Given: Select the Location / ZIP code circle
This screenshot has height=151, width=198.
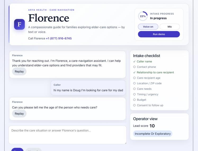Looking at the screenshot, I should 134,83.
